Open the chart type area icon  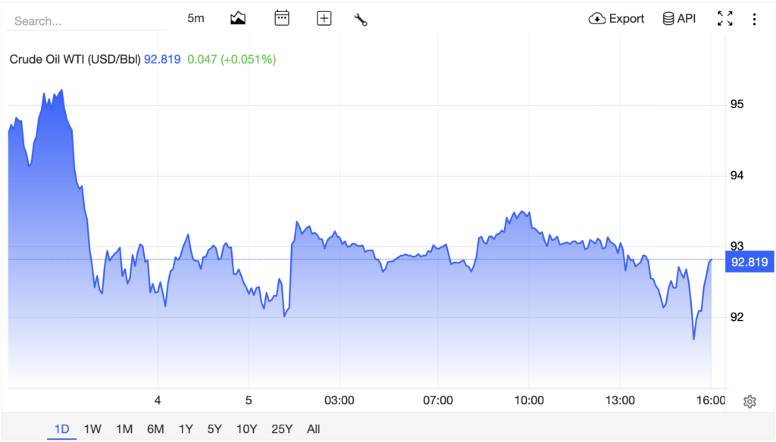pyautogui.click(x=238, y=19)
